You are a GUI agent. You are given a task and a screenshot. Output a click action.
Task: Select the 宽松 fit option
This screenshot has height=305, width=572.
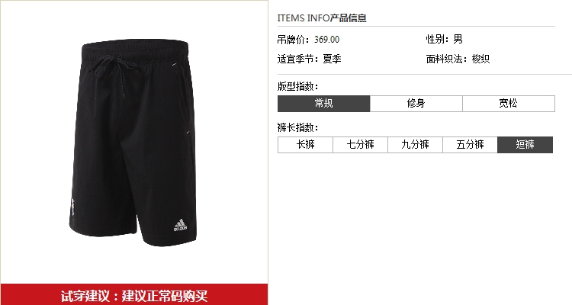(509, 104)
